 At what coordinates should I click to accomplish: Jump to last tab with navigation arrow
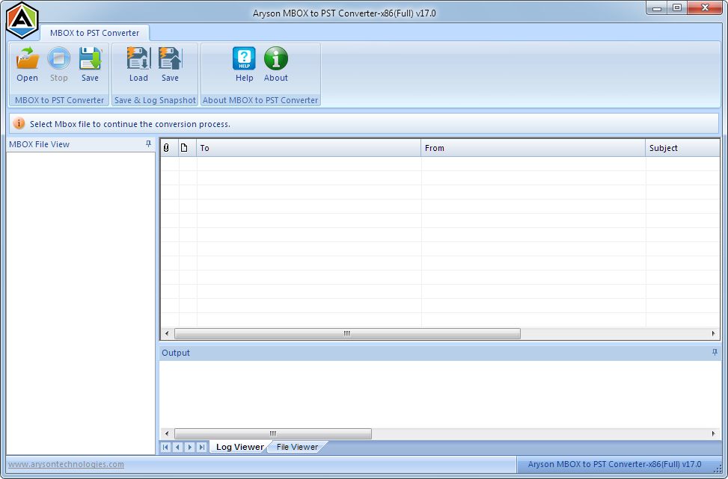(x=201, y=447)
